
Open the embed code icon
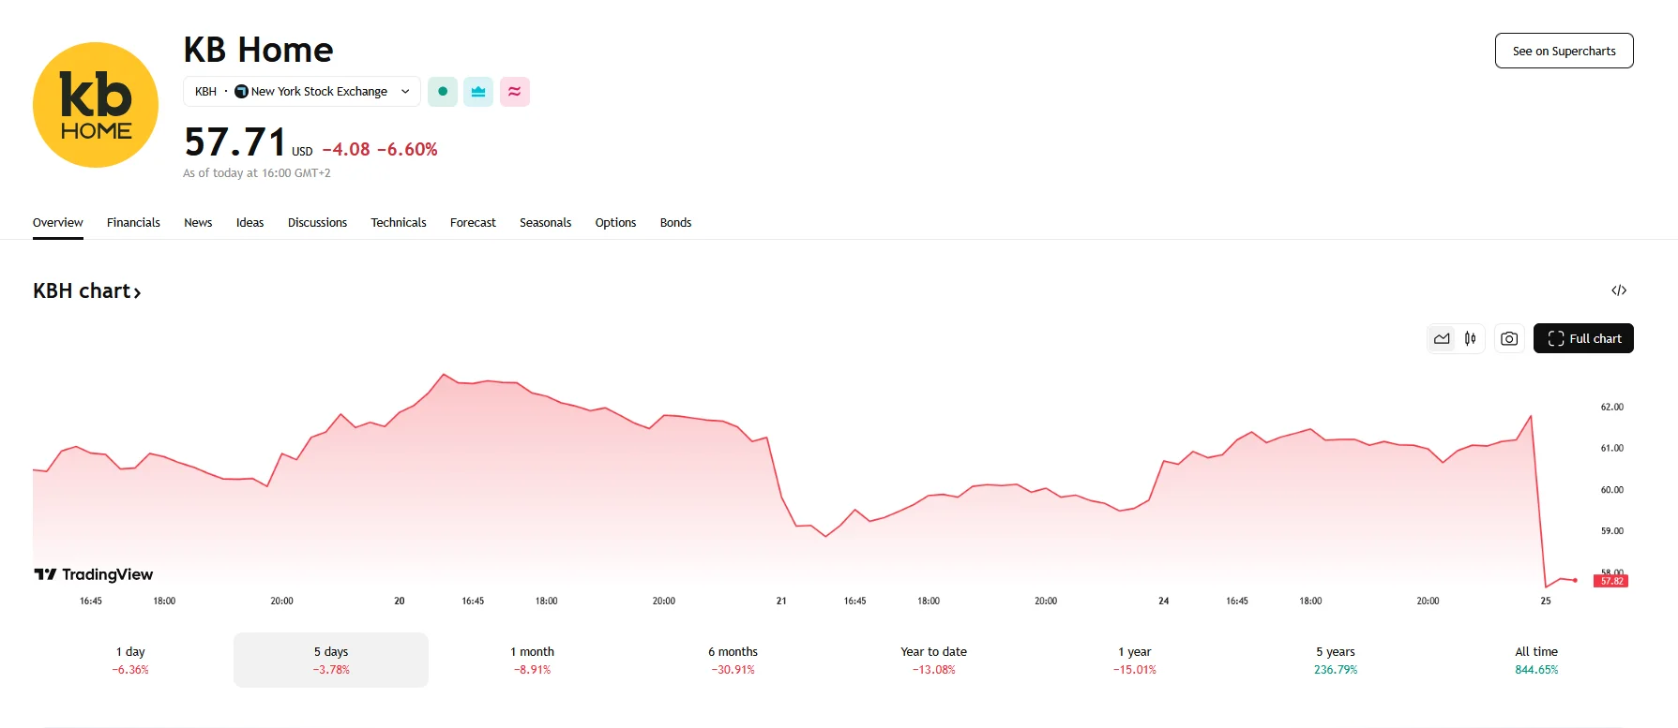pos(1618,290)
